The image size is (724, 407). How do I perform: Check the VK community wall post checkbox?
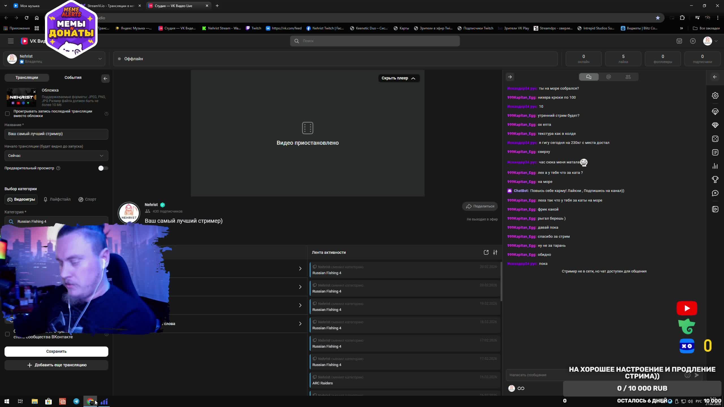pyautogui.click(x=7, y=334)
